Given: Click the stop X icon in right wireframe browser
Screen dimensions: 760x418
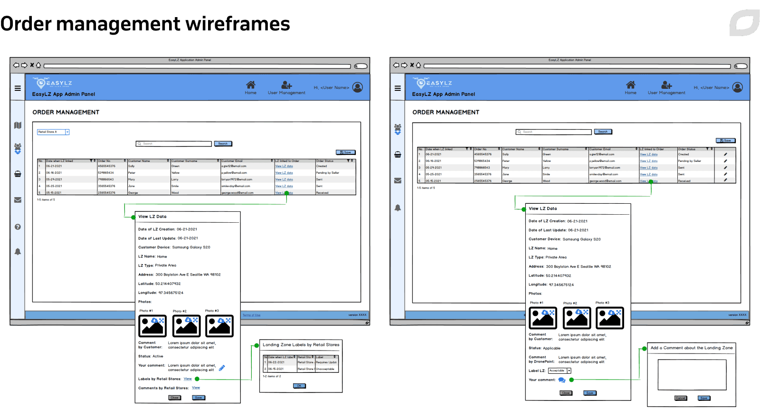Looking at the screenshot, I should pos(412,65).
